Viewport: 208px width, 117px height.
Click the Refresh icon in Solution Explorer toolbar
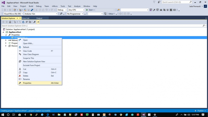click(23, 22)
